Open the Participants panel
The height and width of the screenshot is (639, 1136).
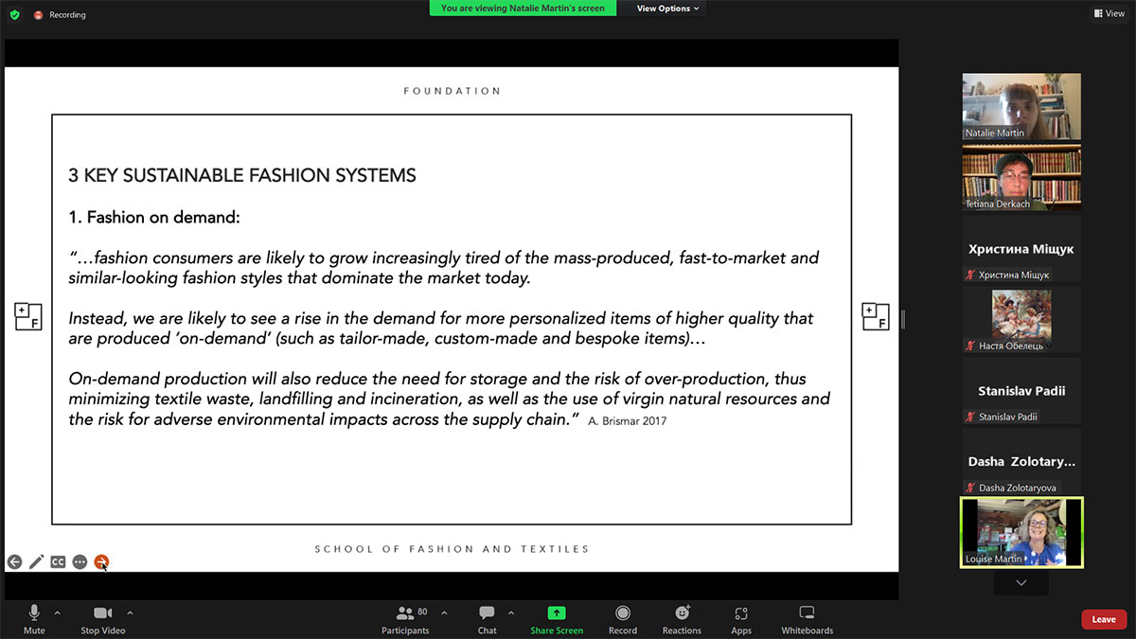(405, 620)
